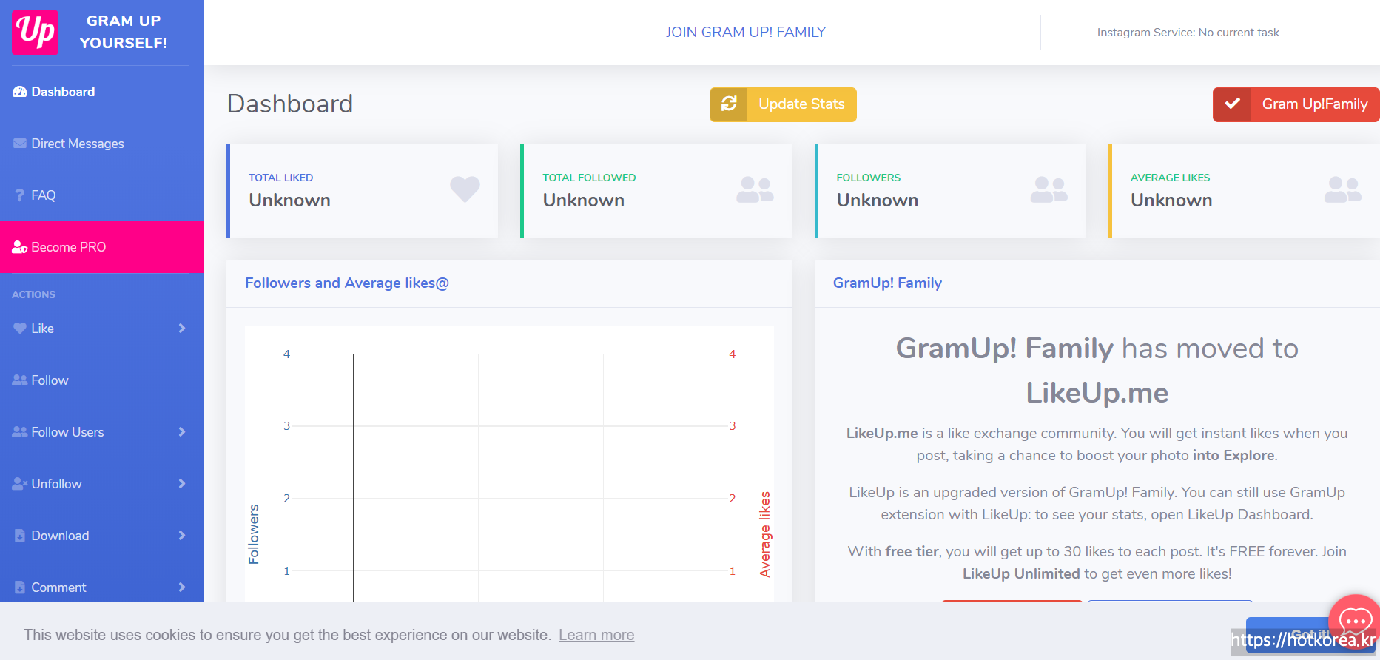The image size is (1380, 660).
Task: Expand the Unfollow menu chevron
Action: point(182,484)
